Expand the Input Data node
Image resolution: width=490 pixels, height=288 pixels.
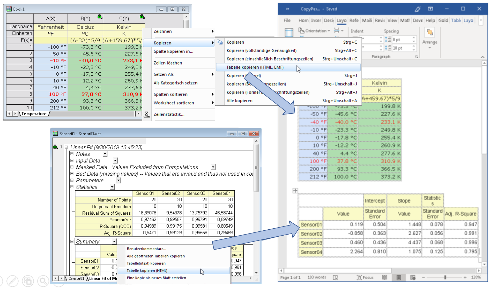pos(72,160)
